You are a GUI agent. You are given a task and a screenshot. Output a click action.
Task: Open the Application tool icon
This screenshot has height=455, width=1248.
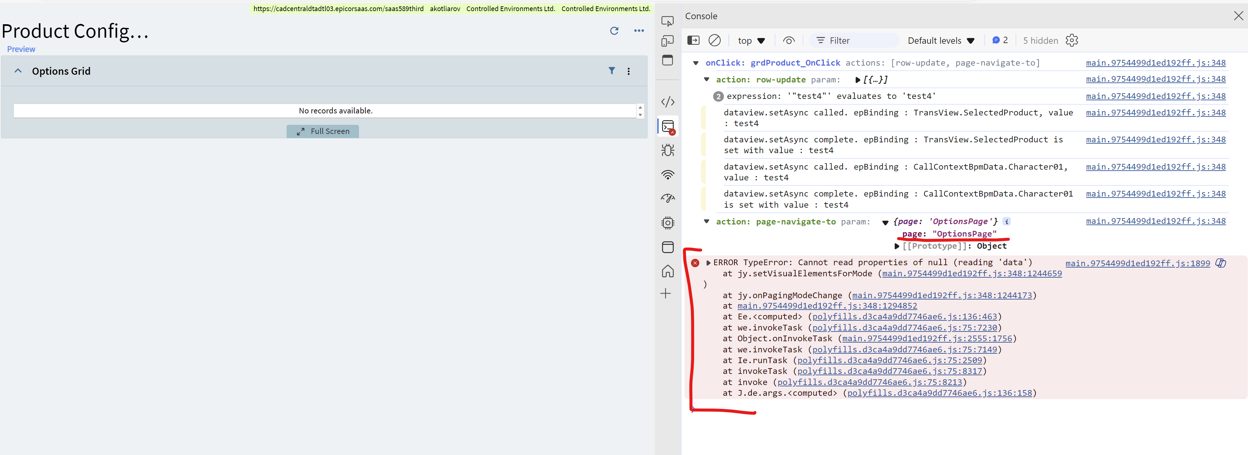click(668, 247)
